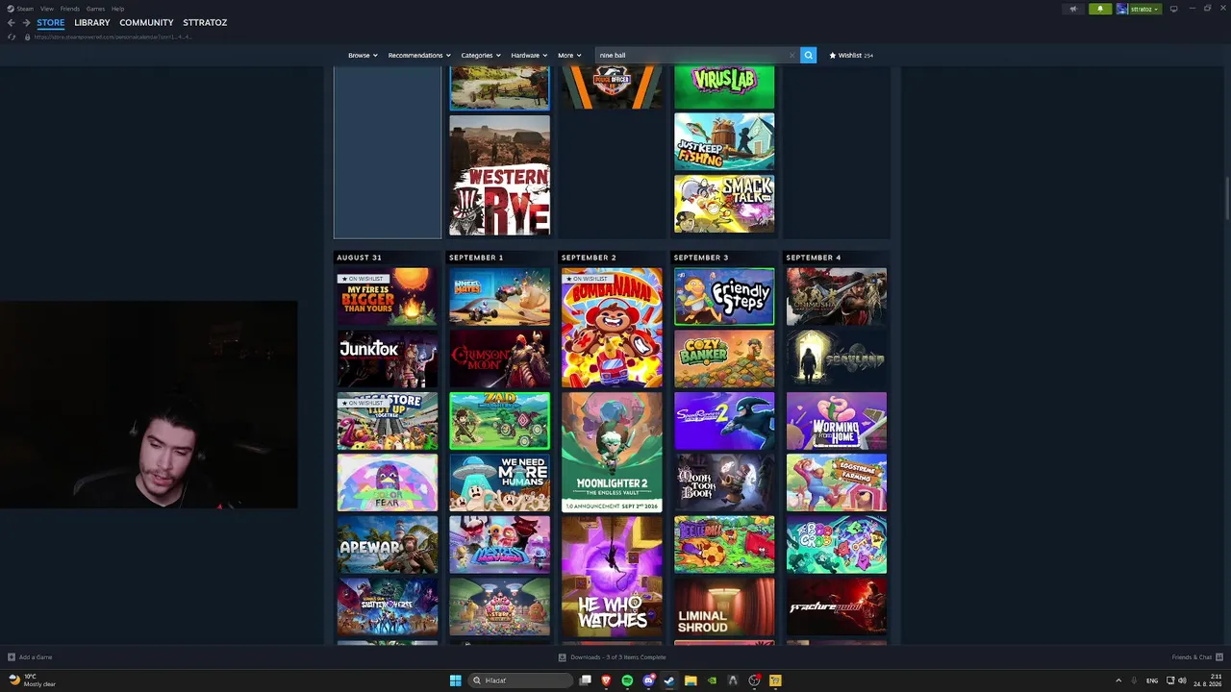This screenshot has width=1231, height=692.
Task: Show hidden system tray icons
Action: (1118, 680)
